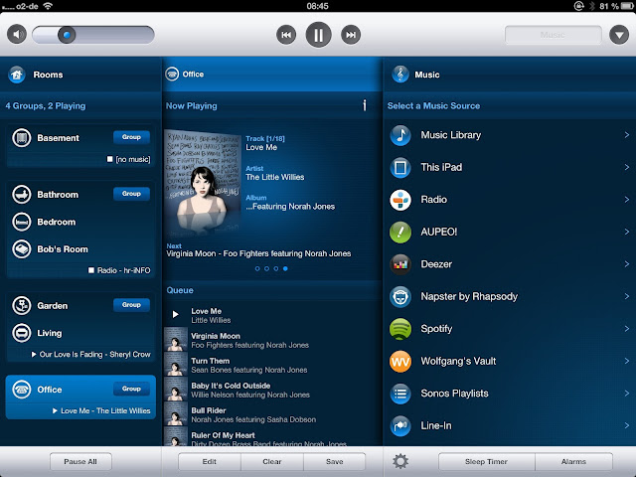Expand Music Library with its chevron
636x477 pixels.
pos(627,135)
